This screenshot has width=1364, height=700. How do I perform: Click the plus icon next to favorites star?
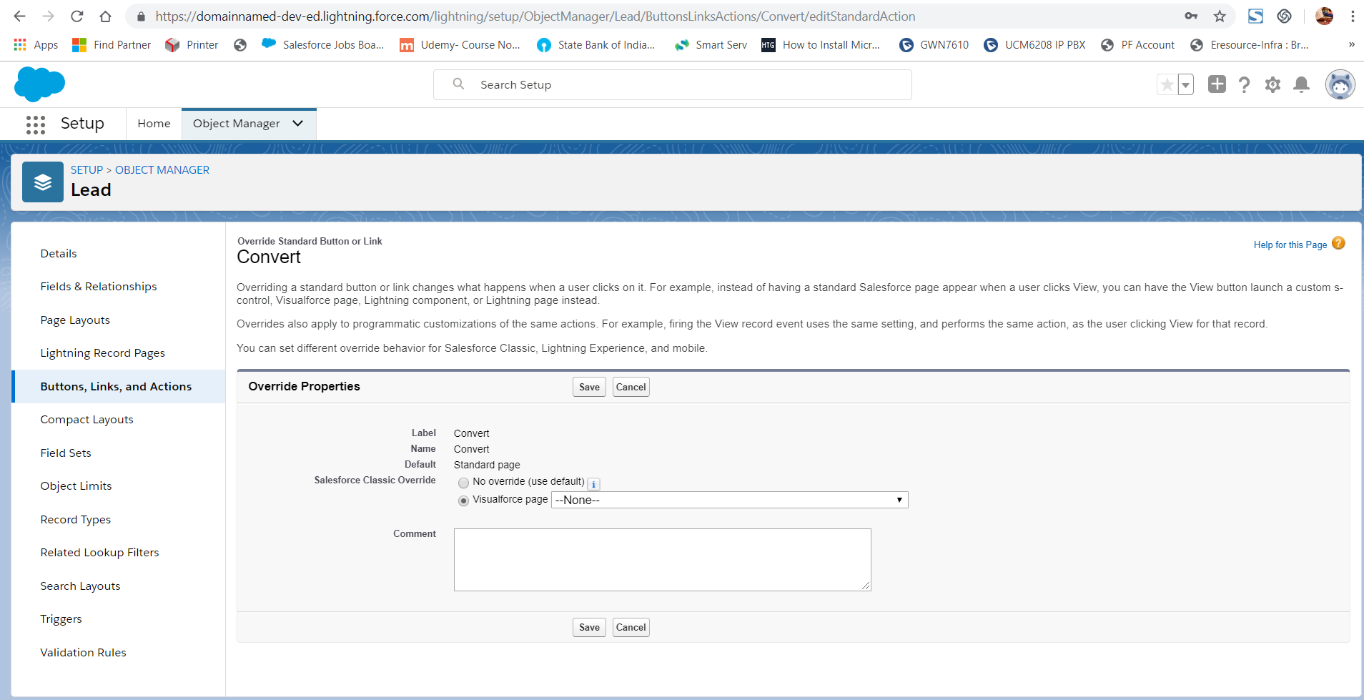click(1217, 84)
